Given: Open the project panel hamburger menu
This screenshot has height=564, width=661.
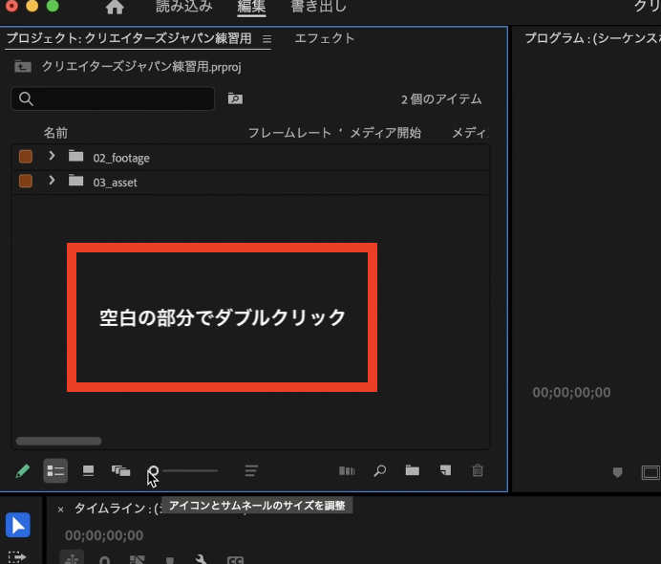Looking at the screenshot, I should point(267,39).
